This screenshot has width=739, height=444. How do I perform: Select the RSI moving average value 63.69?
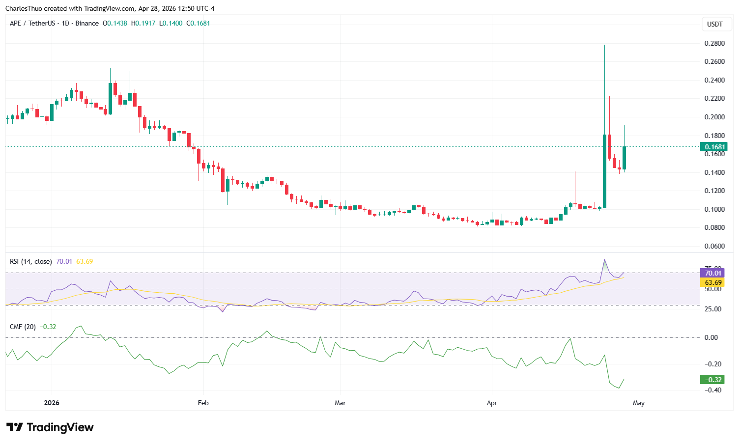click(84, 261)
